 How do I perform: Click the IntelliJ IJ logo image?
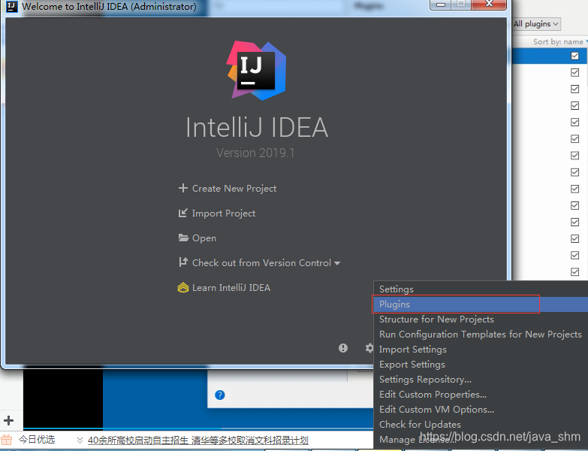257,71
